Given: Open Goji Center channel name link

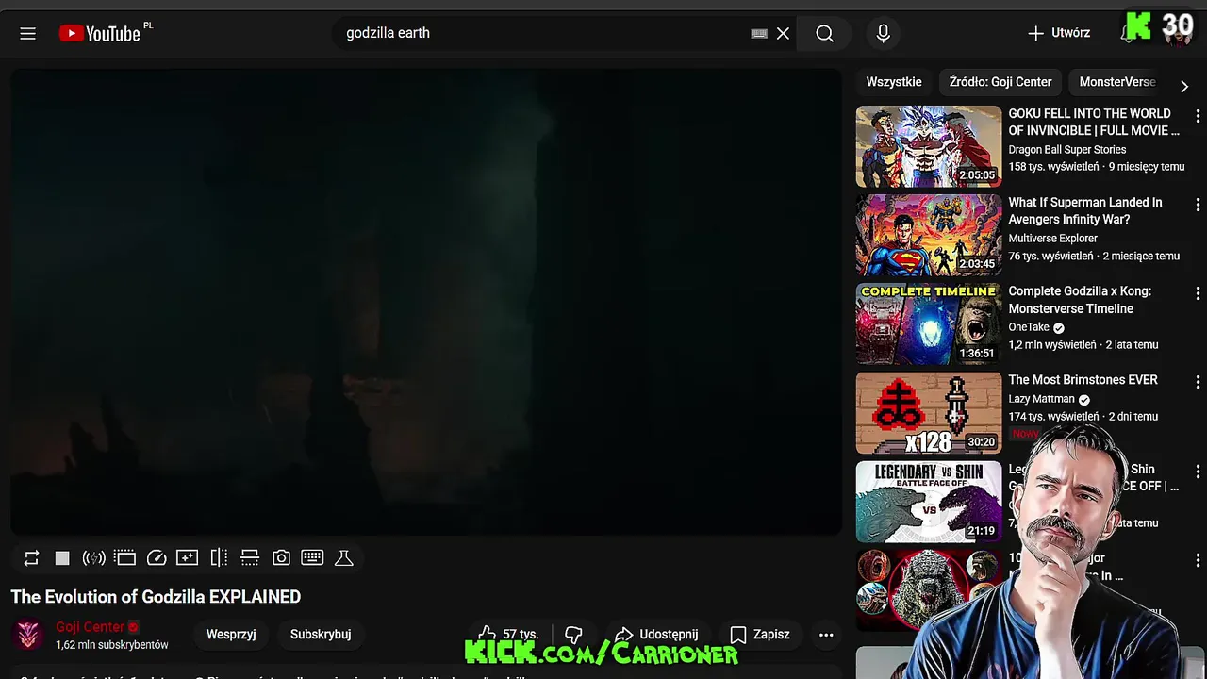Looking at the screenshot, I should [91, 627].
